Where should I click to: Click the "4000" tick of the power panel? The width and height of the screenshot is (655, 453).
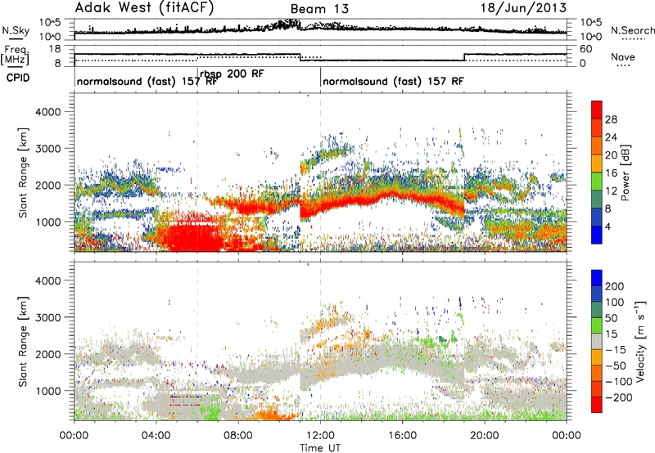coord(47,112)
